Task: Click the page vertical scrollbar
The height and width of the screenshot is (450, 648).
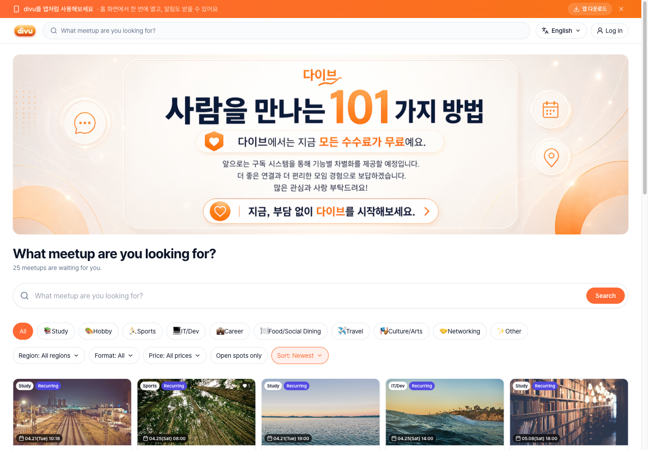Action: pyautogui.click(x=644, y=97)
